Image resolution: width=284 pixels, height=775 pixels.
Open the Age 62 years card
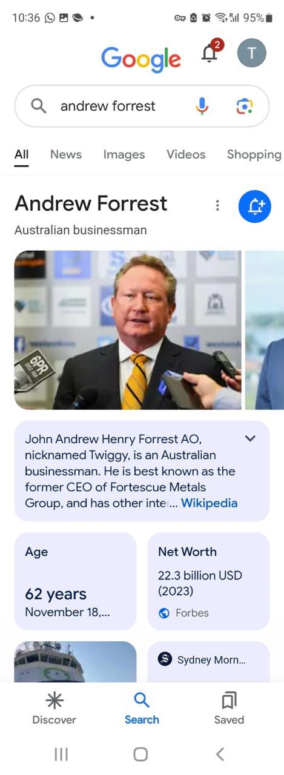(76, 581)
